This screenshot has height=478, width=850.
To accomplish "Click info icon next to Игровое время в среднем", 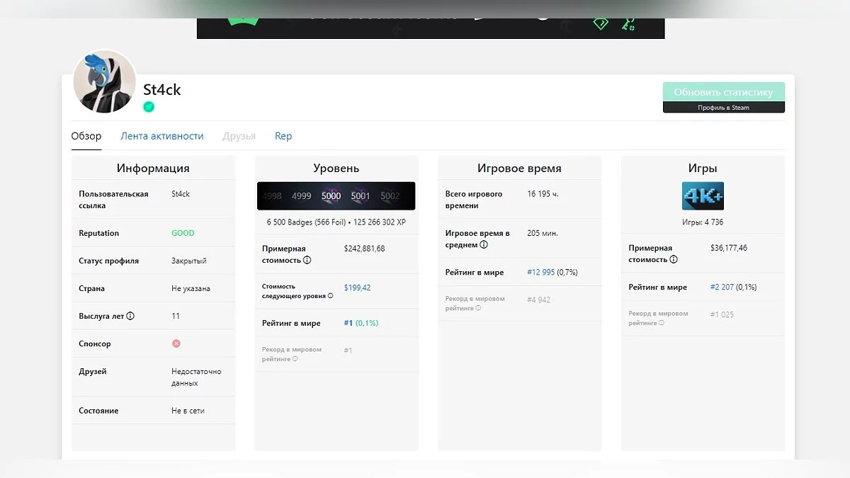I will pyautogui.click(x=484, y=245).
